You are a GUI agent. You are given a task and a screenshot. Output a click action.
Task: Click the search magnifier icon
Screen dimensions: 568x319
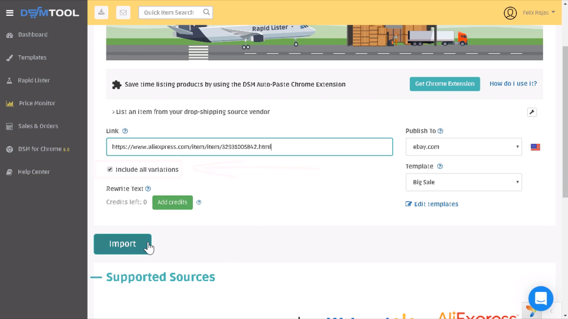(x=206, y=12)
